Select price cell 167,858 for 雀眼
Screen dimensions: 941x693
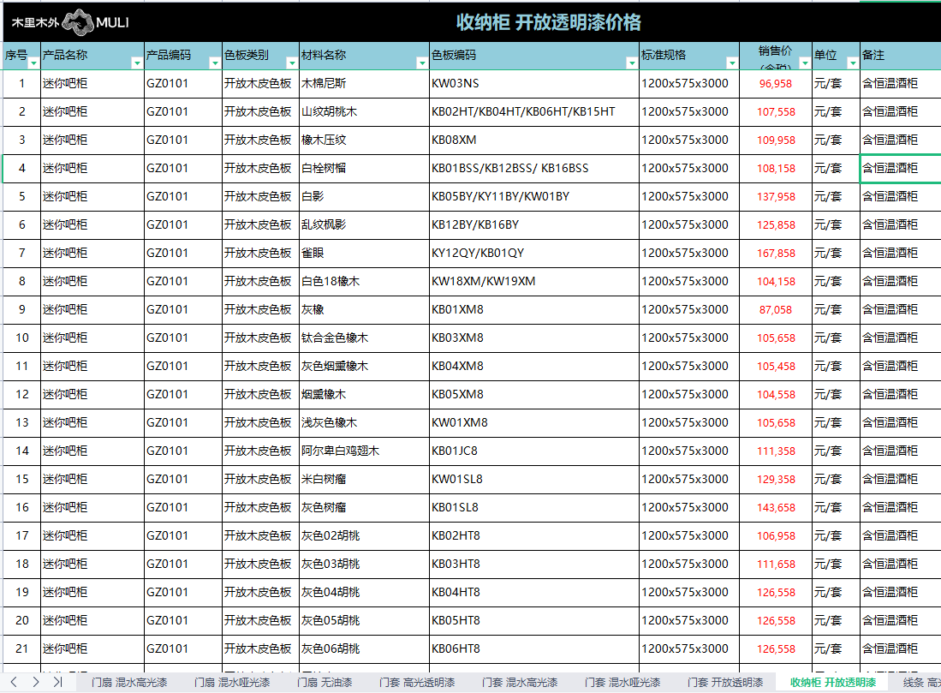coord(777,254)
